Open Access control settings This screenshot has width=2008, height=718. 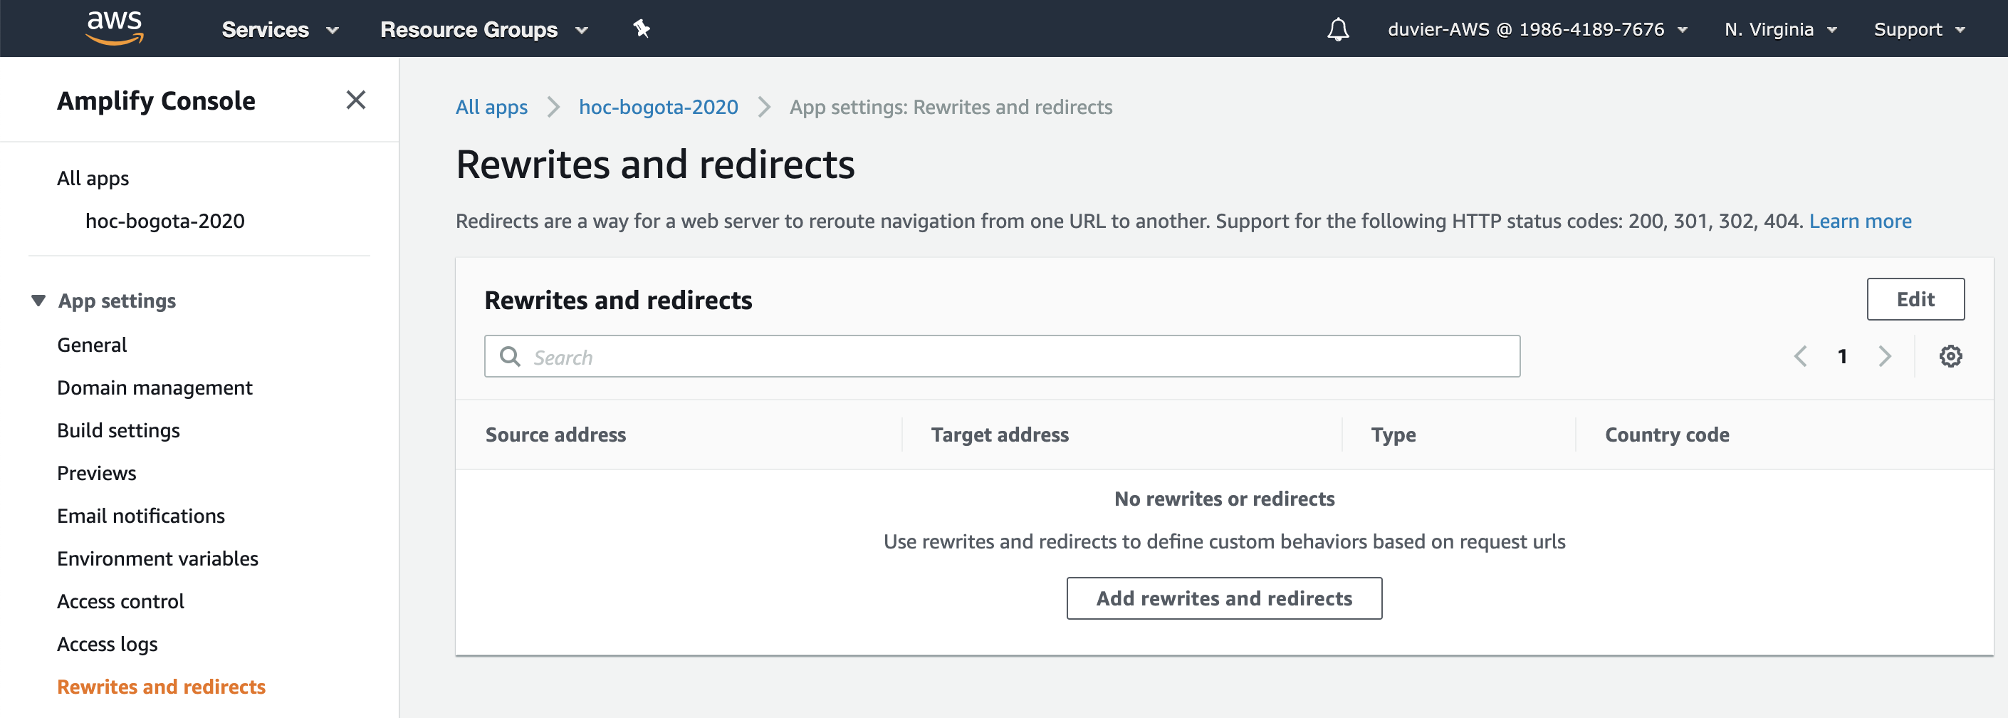click(121, 602)
